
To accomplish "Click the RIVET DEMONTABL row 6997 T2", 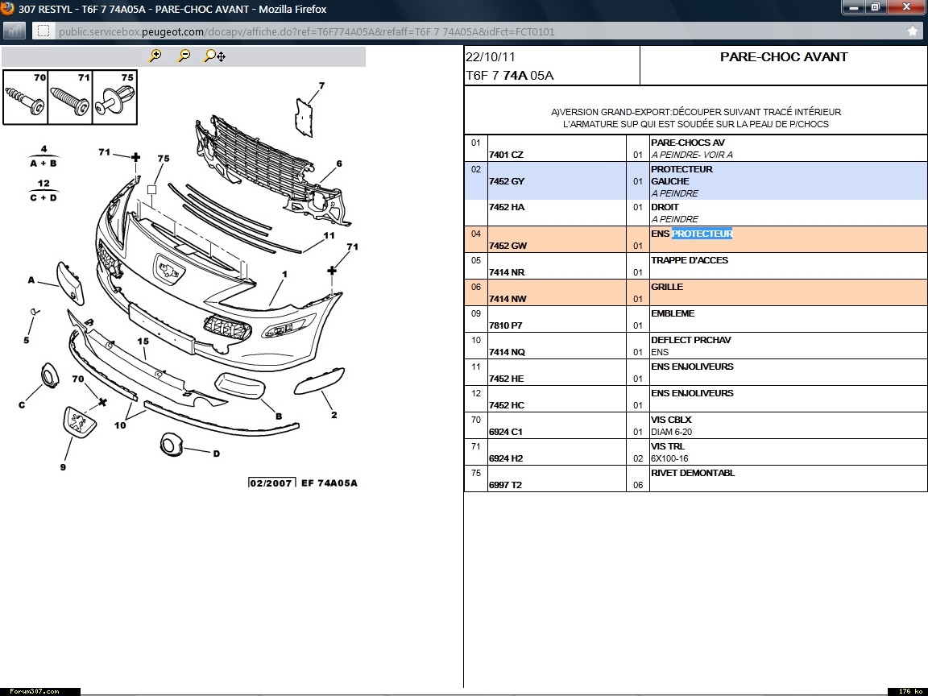I will point(506,485).
